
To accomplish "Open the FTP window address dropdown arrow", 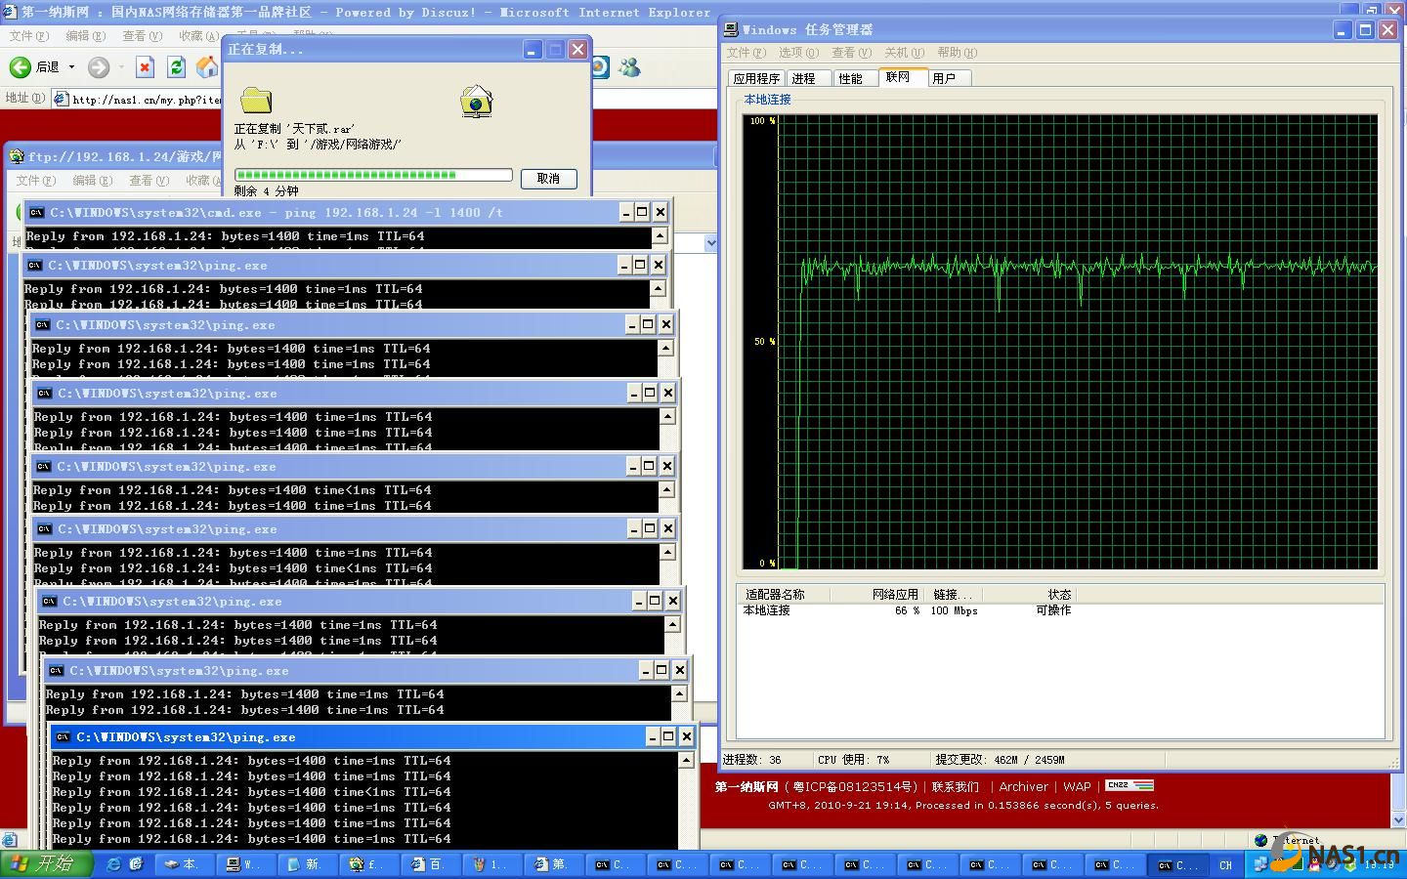I will tap(710, 242).
